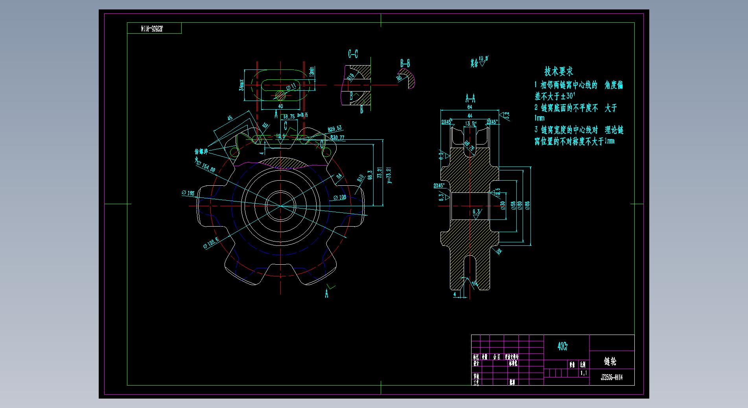Click the 40Cr material label in title block

(x=563, y=346)
